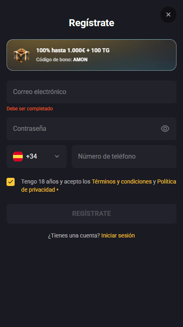Show the password using the eye icon
Screen dimensions: 183x327
pyautogui.click(x=165, y=128)
